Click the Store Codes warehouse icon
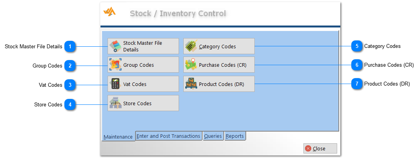This screenshot has height=159, width=420. tap(115, 103)
